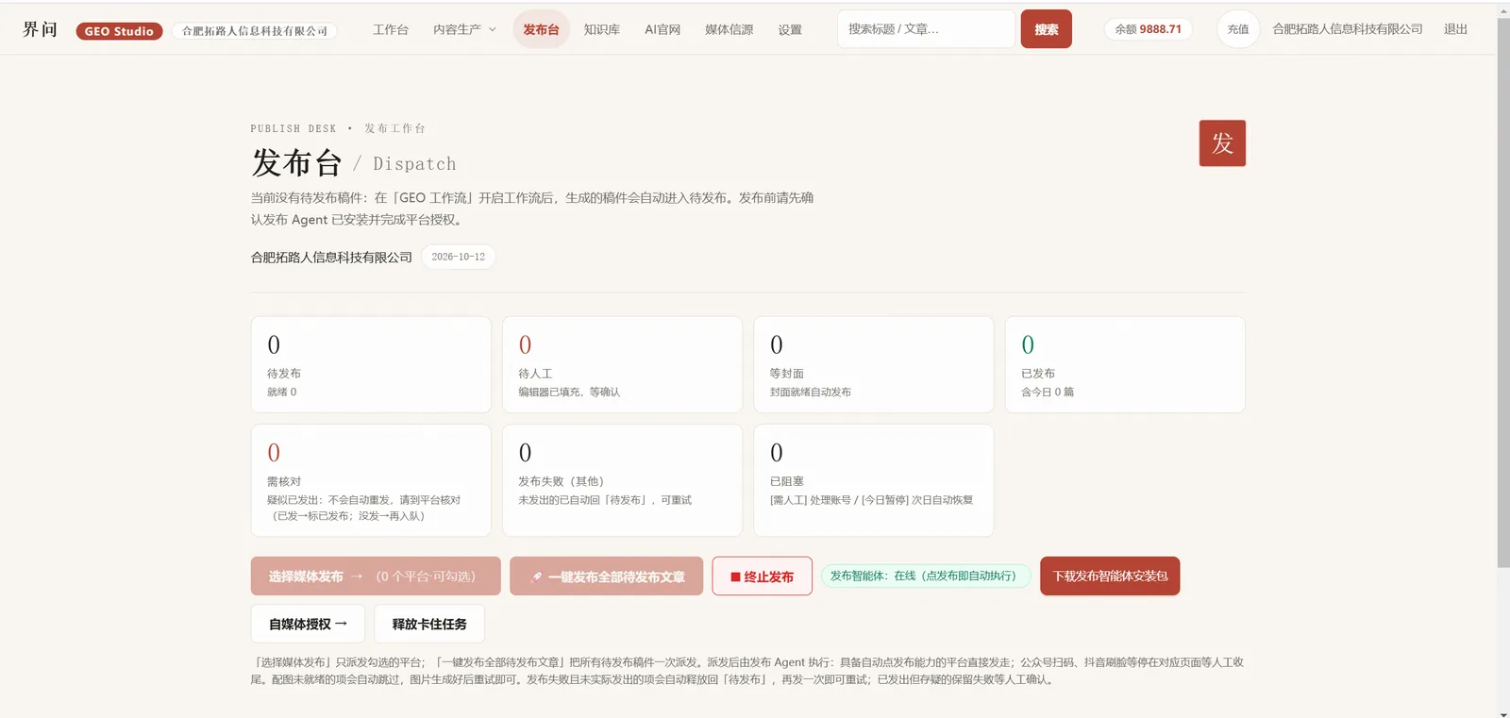Focus the 搜索标题 / 文章 search field

926,29
